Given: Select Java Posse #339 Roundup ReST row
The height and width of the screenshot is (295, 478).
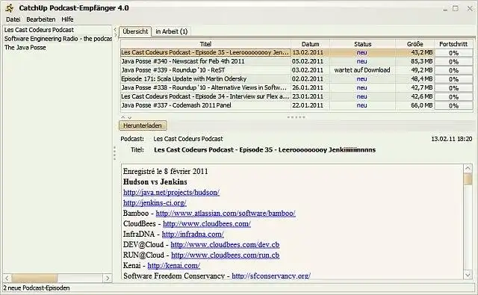Looking at the screenshot, I should coord(297,70).
